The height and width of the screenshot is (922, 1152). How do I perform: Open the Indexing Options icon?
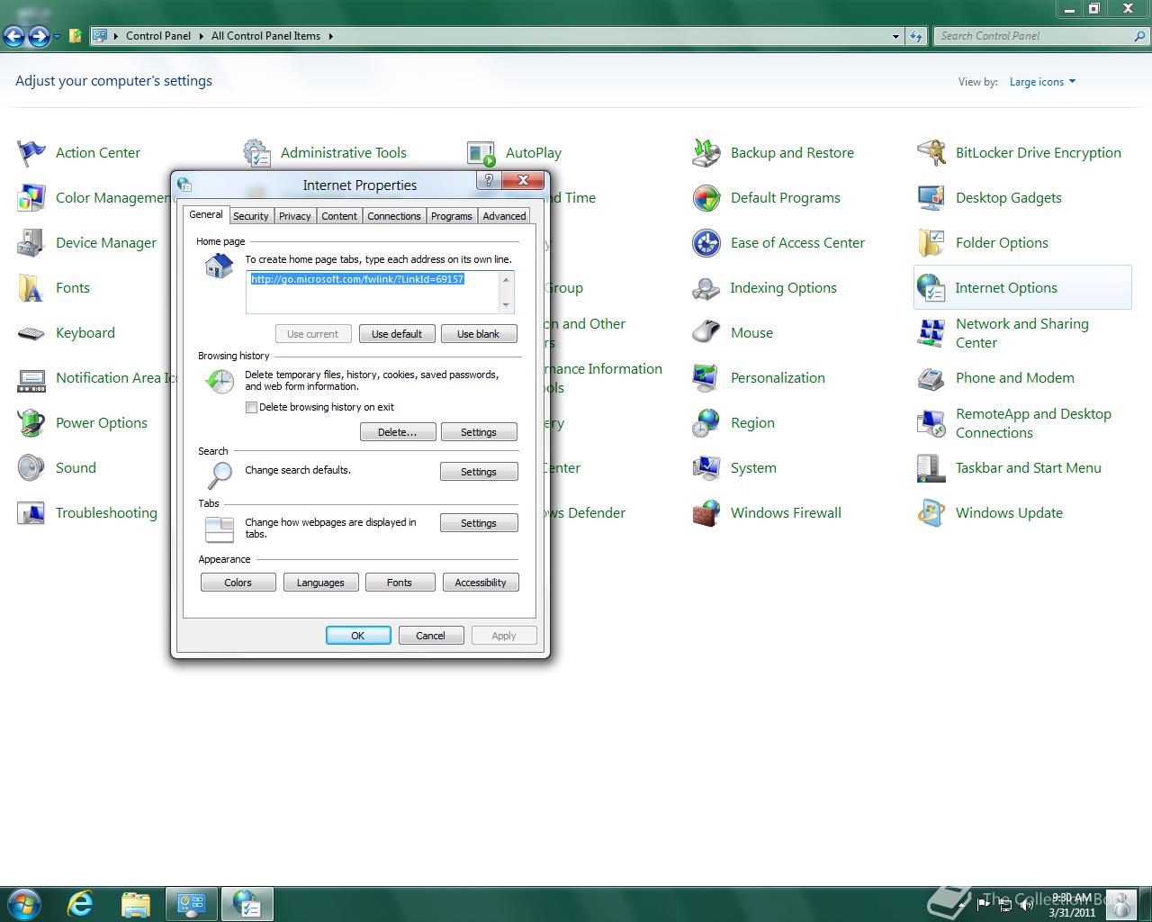tap(706, 288)
